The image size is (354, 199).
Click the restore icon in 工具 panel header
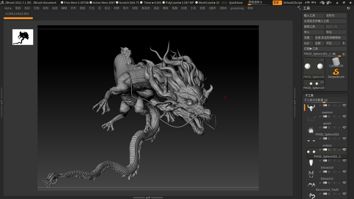pos(348,8)
